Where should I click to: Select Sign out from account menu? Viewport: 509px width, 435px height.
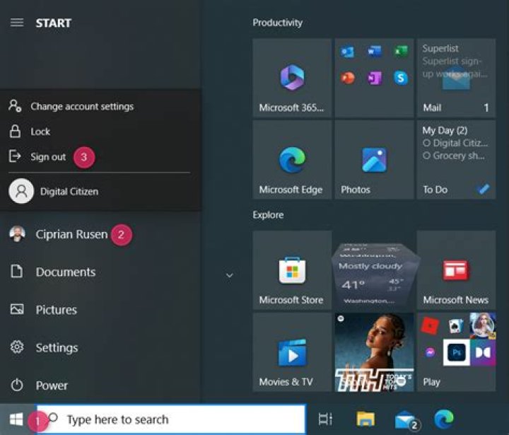click(x=47, y=157)
